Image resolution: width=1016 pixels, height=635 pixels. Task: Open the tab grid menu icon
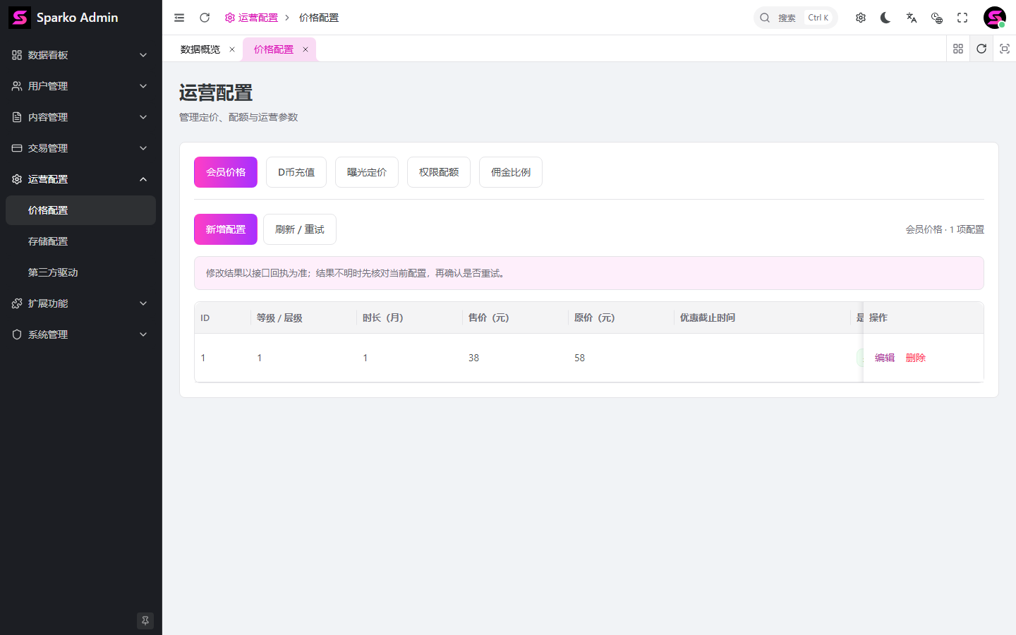click(x=958, y=49)
